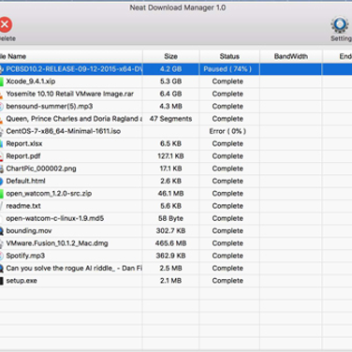Select the ChartPic_000002.png file name
This screenshot has width=352, height=352.
[x=41, y=169]
